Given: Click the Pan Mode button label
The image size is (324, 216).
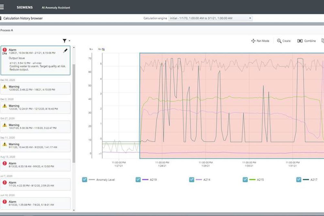Looking at the screenshot, I should click(x=263, y=41).
